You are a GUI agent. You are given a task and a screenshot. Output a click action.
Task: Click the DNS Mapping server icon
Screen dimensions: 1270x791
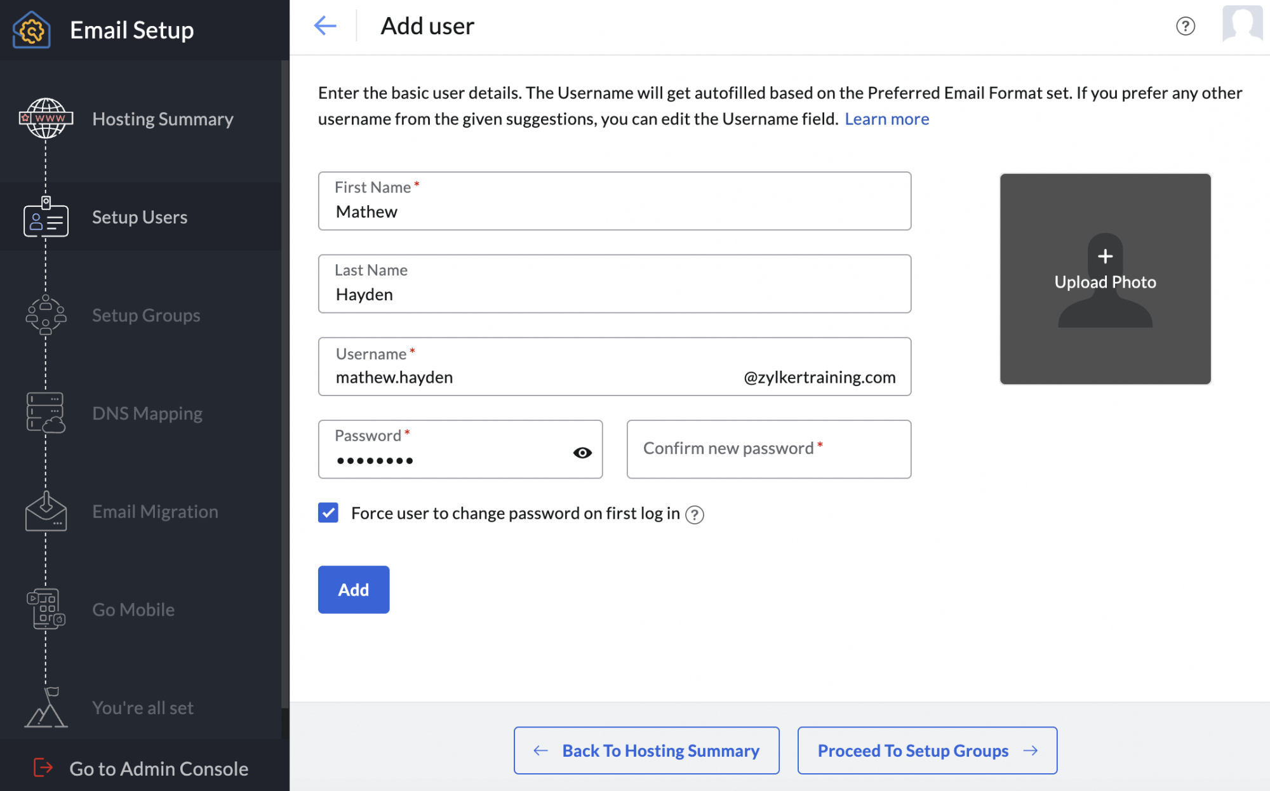coord(46,413)
